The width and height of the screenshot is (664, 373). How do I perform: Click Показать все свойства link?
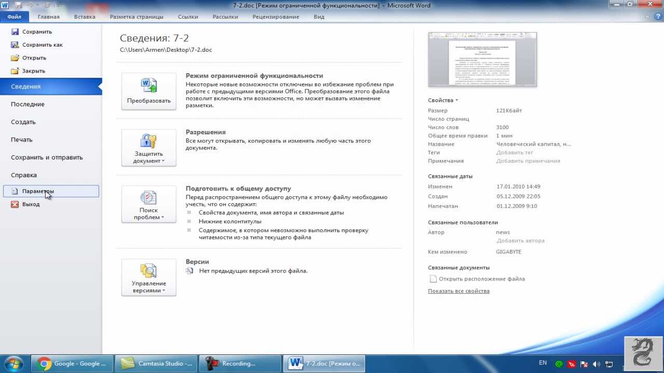tap(459, 291)
